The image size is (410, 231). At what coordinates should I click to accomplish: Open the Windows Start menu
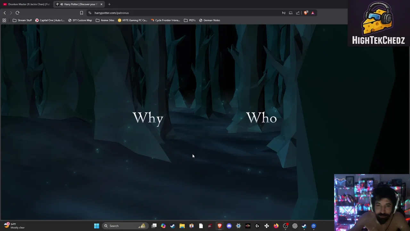tap(96, 226)
